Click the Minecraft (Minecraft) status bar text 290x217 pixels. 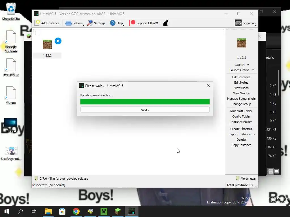coord(49,185)
